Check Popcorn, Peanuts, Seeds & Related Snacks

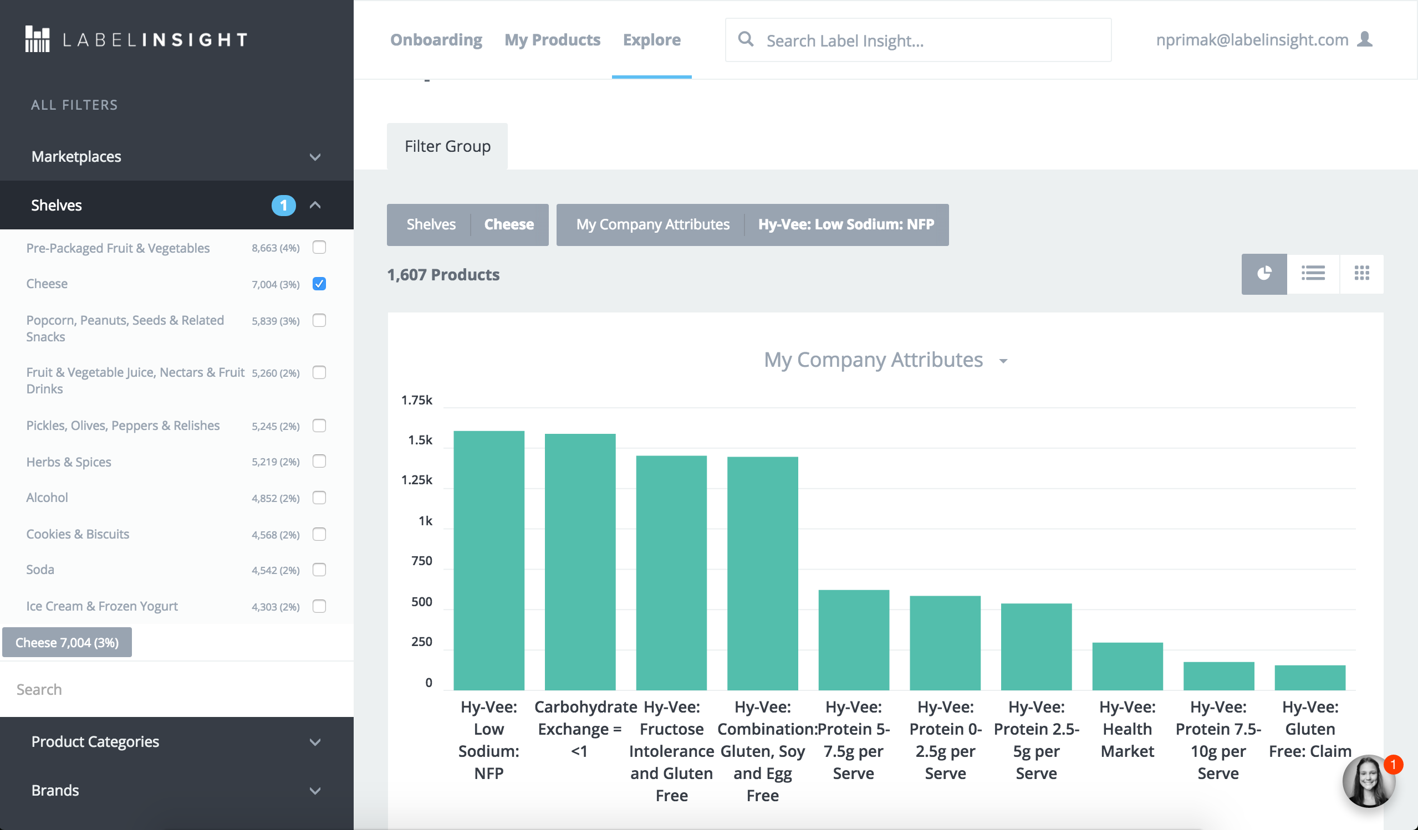(319, 320)
